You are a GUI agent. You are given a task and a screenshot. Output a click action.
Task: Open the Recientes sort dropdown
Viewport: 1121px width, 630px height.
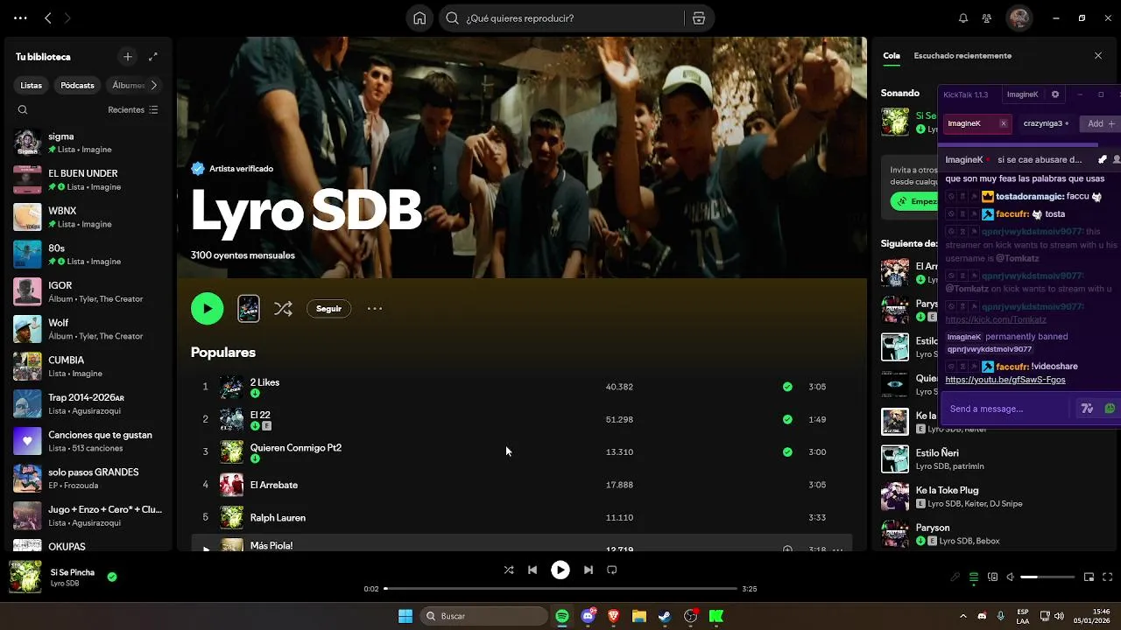(133, 110)
